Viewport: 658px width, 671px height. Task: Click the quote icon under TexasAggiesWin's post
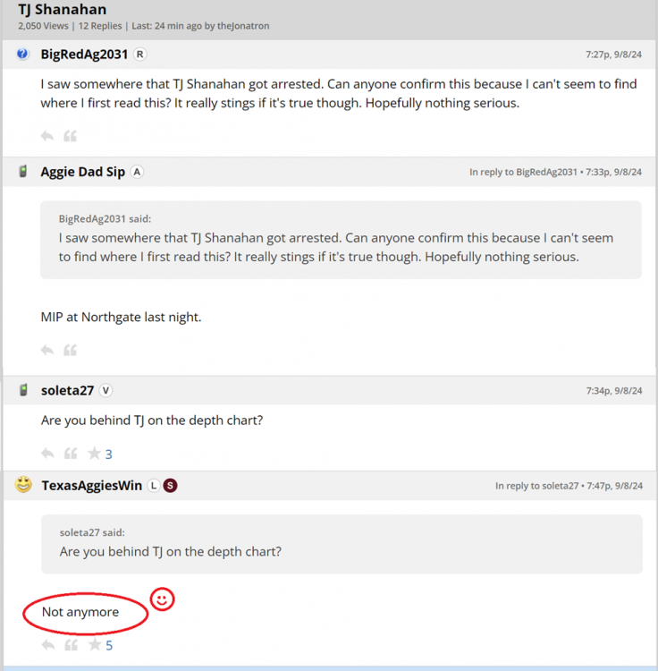(x=70, y=644)
